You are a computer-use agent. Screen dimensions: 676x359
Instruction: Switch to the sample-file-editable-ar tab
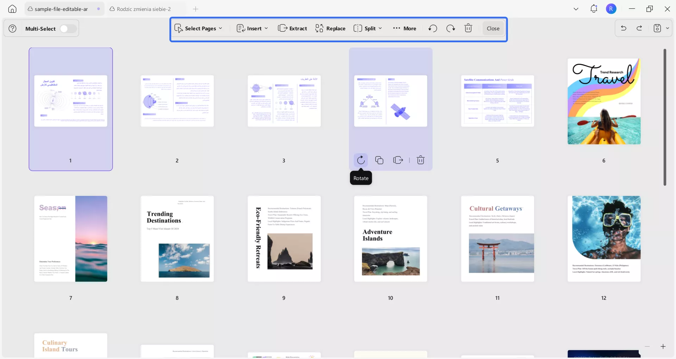(64, 9)
